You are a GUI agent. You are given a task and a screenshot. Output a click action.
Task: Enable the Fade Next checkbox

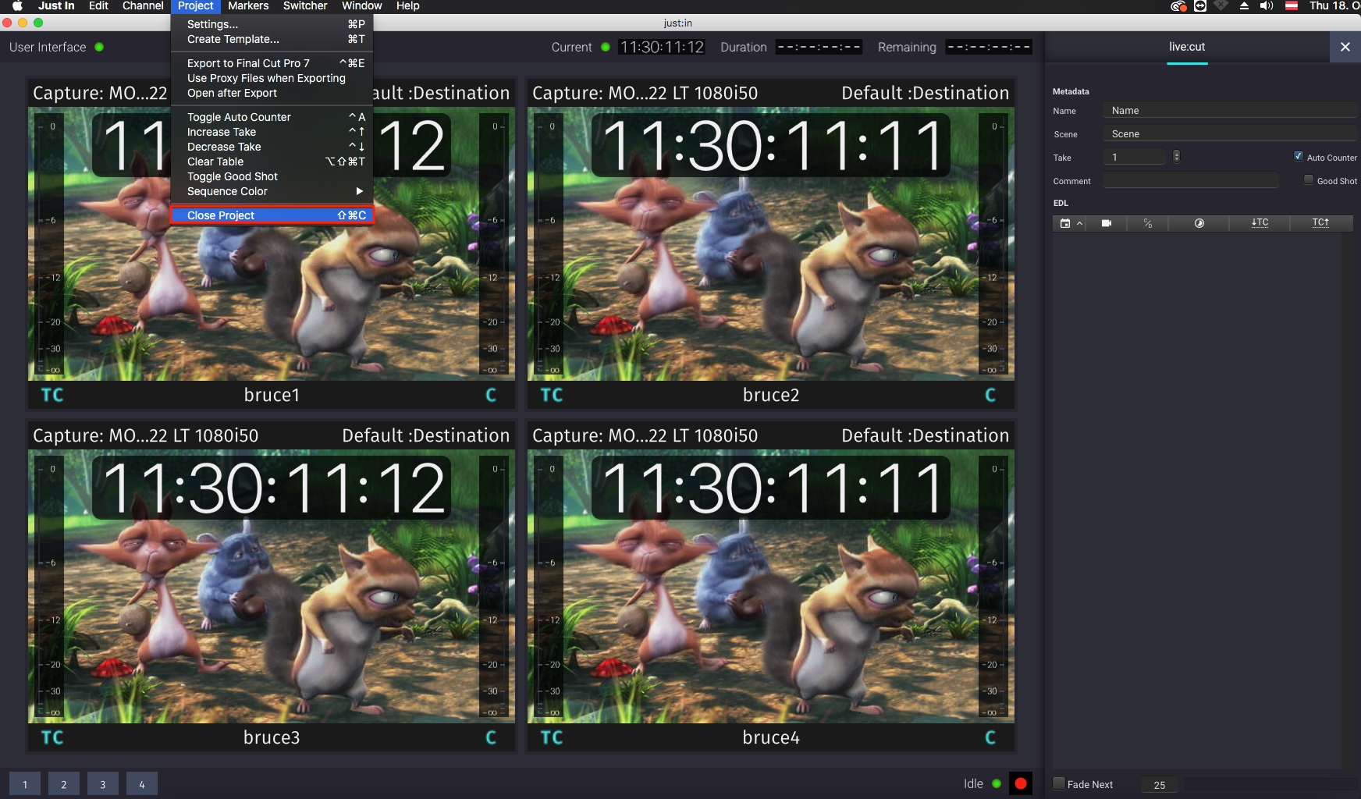click(1059, 783)
